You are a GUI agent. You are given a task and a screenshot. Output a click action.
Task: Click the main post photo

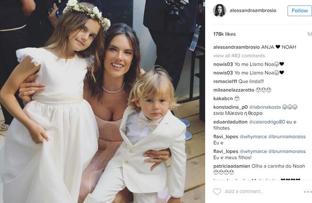pos(103,101)
